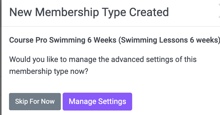Click the blank dialog header area beside the title

194,13
